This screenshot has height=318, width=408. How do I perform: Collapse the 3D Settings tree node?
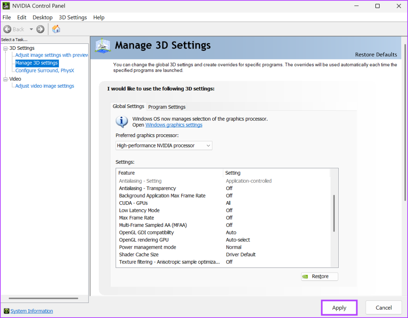[x=5, y=48]
